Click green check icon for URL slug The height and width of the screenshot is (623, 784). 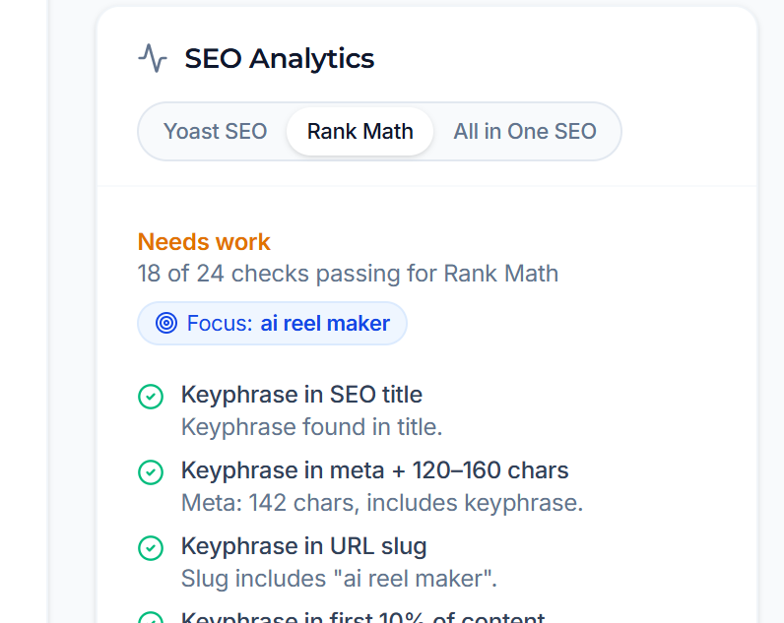151,548
